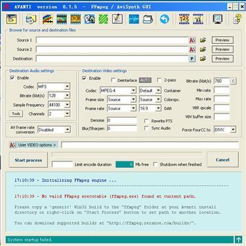
Task: Click the yellow window template icon in toolbar
Action: point(12,19)
